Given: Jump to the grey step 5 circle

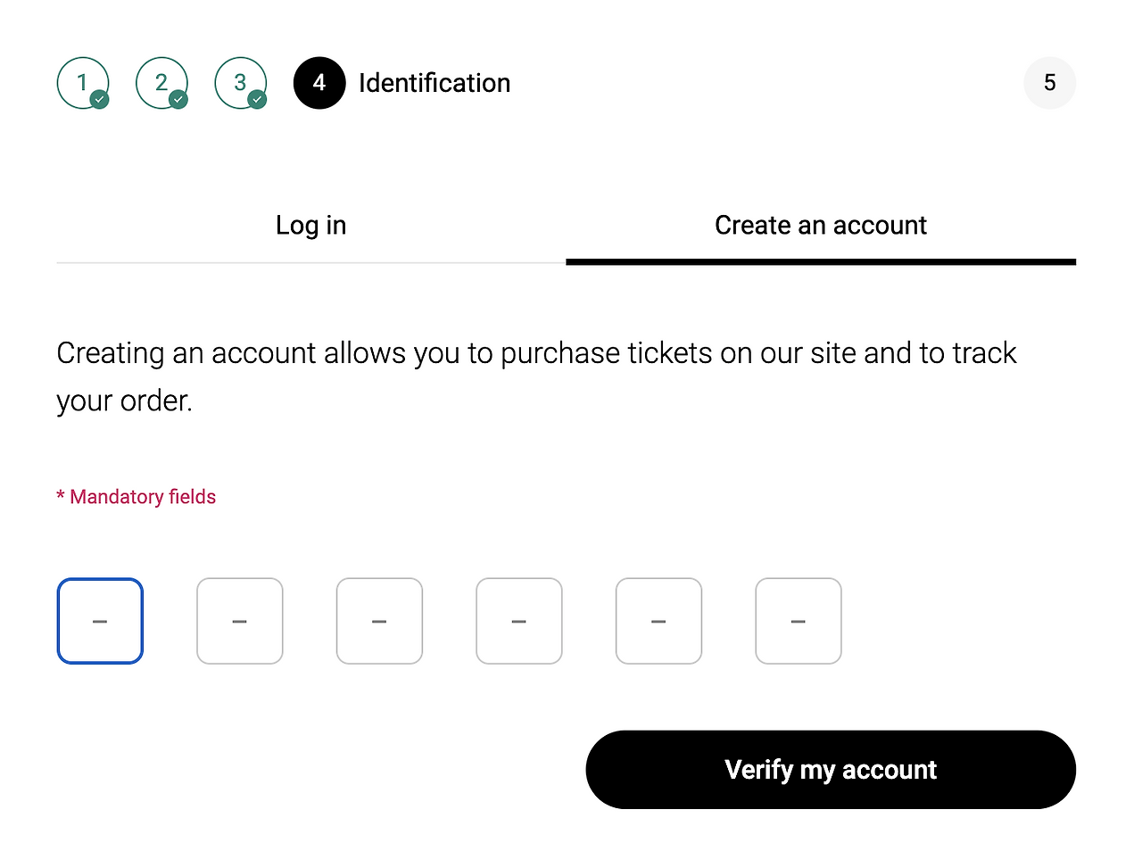Looking at the screenshot, I should (1050, 83).
